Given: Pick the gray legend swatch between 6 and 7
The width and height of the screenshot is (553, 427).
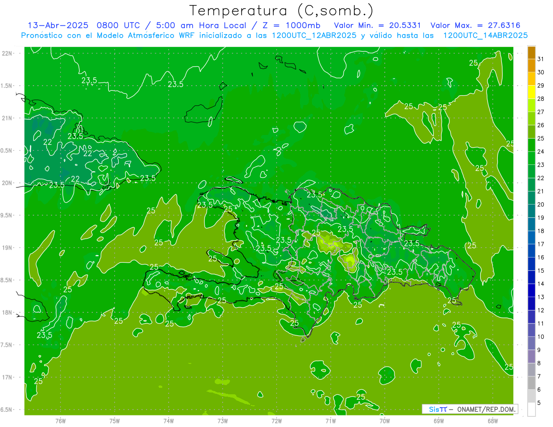Looking at the screenshot, I should [x=531, y=383].
